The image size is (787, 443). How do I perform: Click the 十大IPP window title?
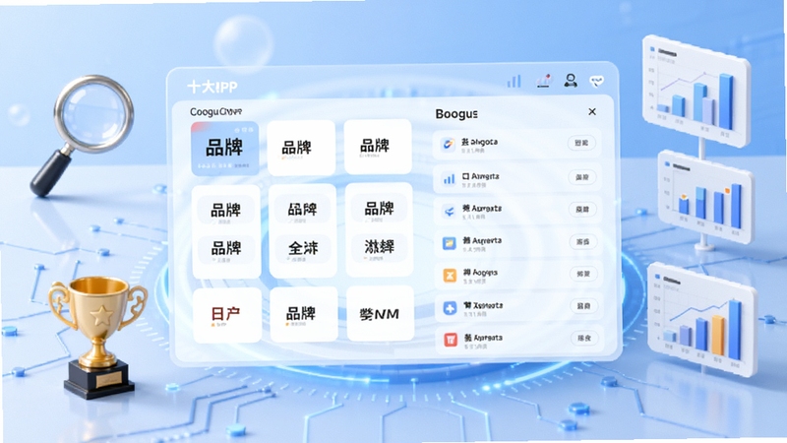[x=212, y=87]
